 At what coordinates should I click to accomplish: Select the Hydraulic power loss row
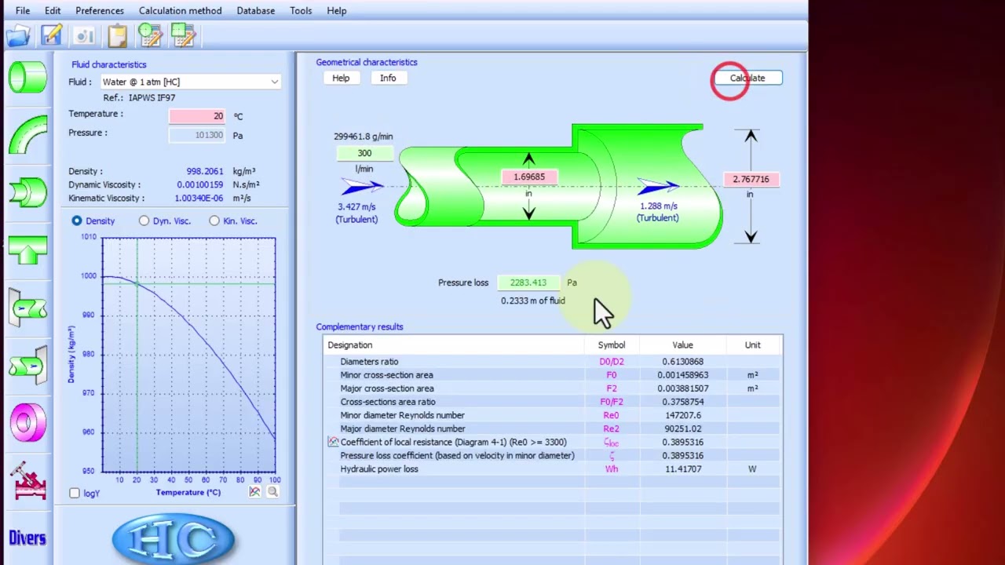pyautogui.click(x=553, y=468)
